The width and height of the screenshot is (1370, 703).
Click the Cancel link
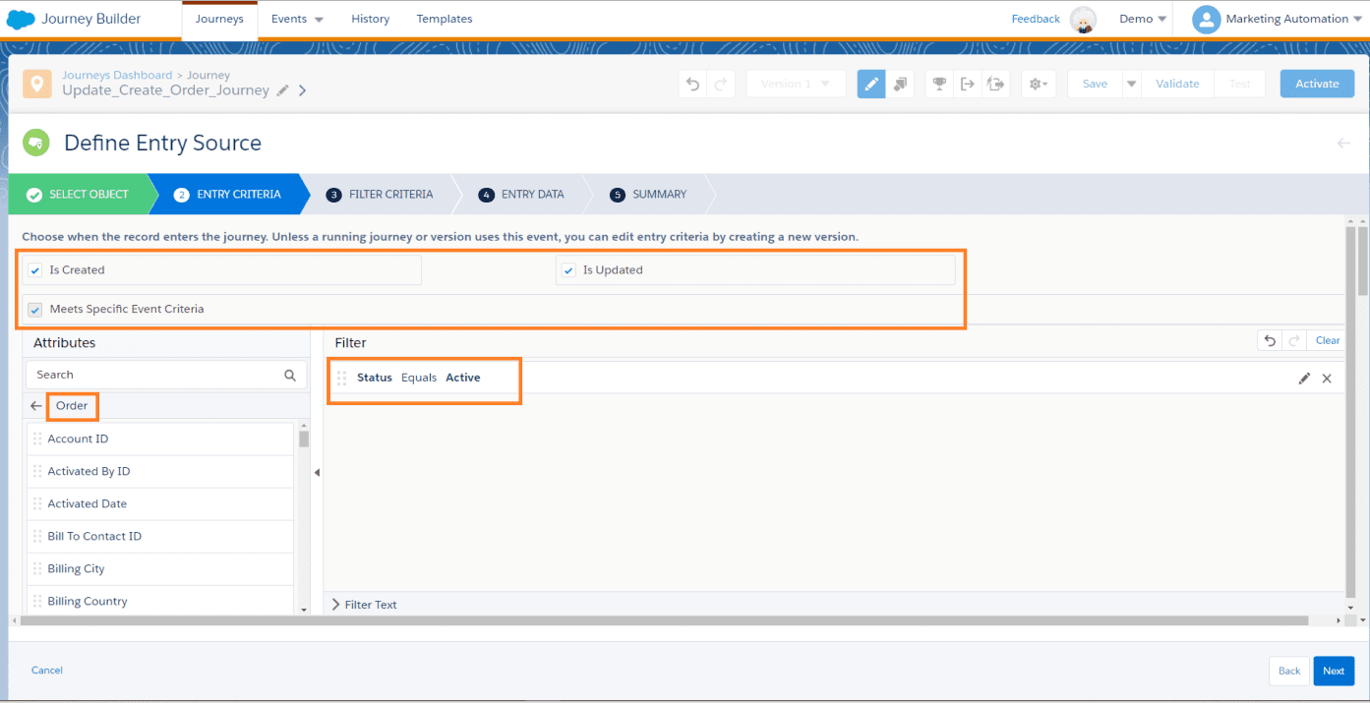(47, 671)
